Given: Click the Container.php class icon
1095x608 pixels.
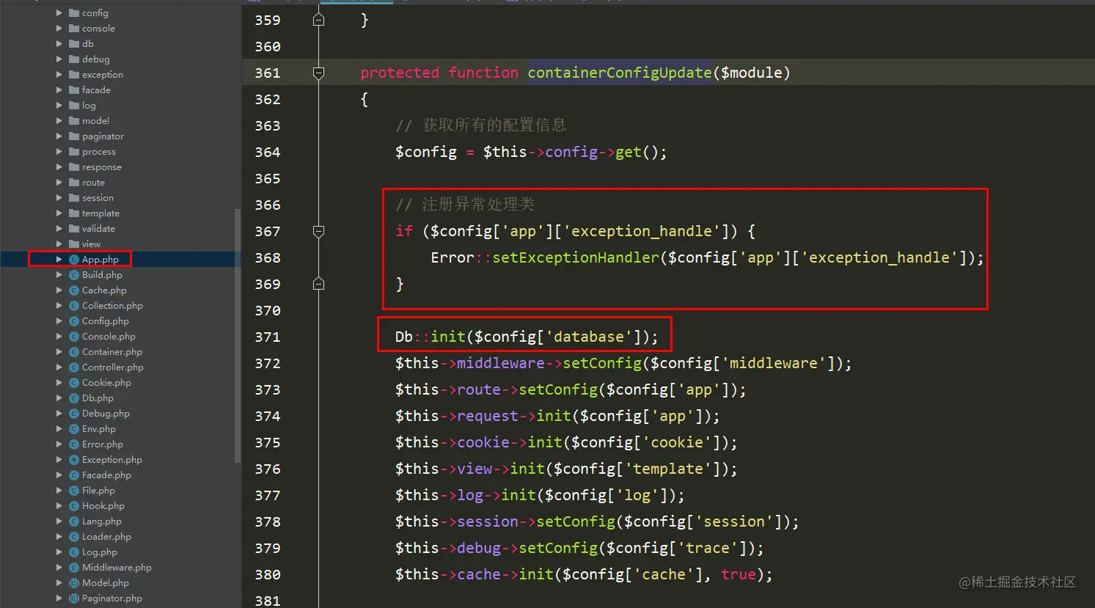Looking at the screenshot, I should pos(74,352).
